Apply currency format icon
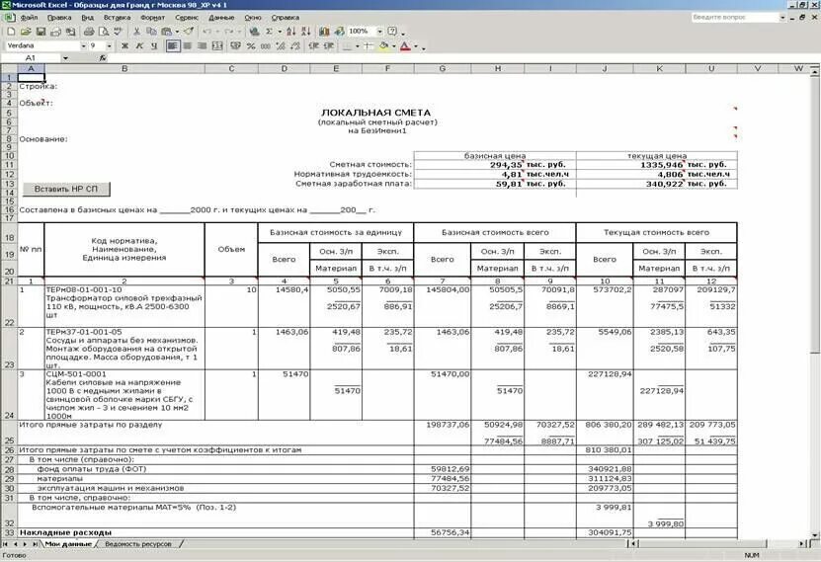The width and height of the screenshot is (821, 562). pyautogui.click(x=236, y=46)
